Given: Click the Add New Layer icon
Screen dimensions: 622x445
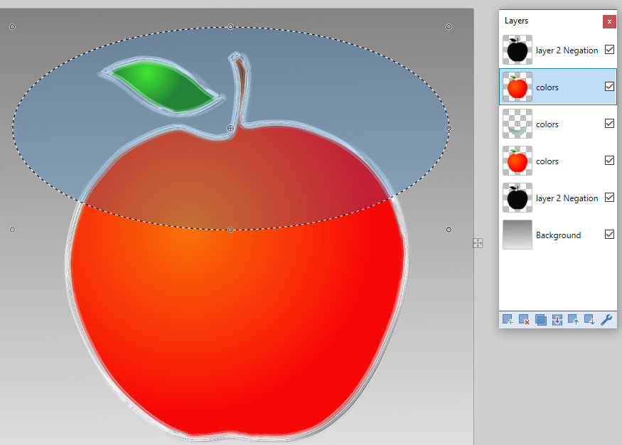Looking at the screenshot, I should 508,320.
